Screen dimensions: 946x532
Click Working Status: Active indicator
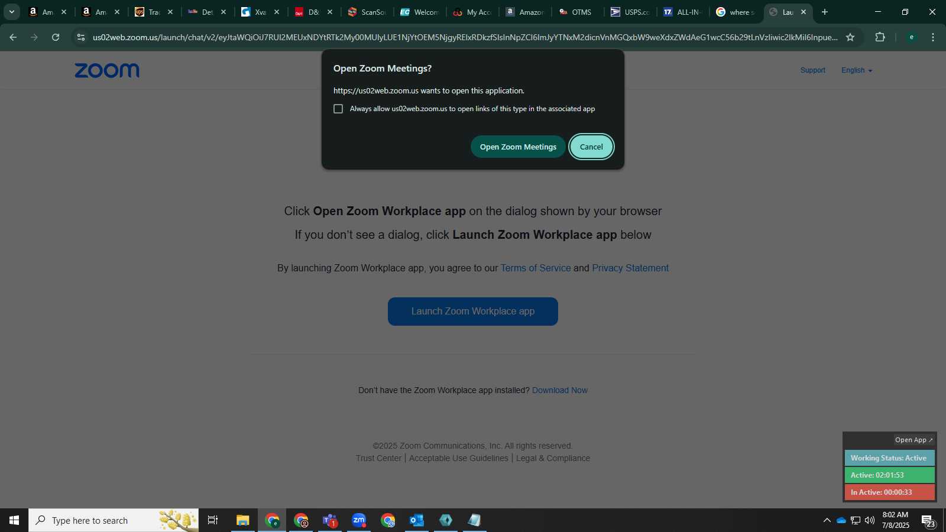889,458
